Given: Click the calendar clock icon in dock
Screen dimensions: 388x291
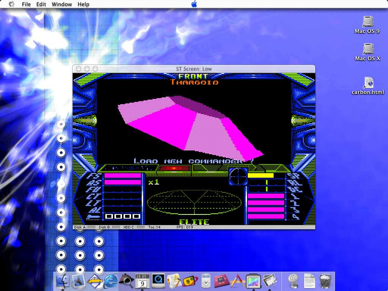Looking at the screenshot, I should pyautogui.click(x=142, y=281).
